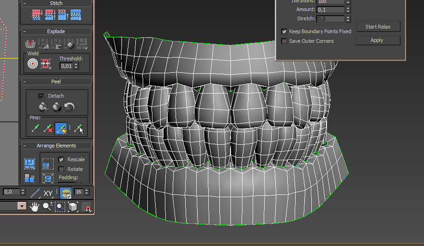Collapse the Explode rollout
The height and width of the screenshot is (246, 424).
56,31
